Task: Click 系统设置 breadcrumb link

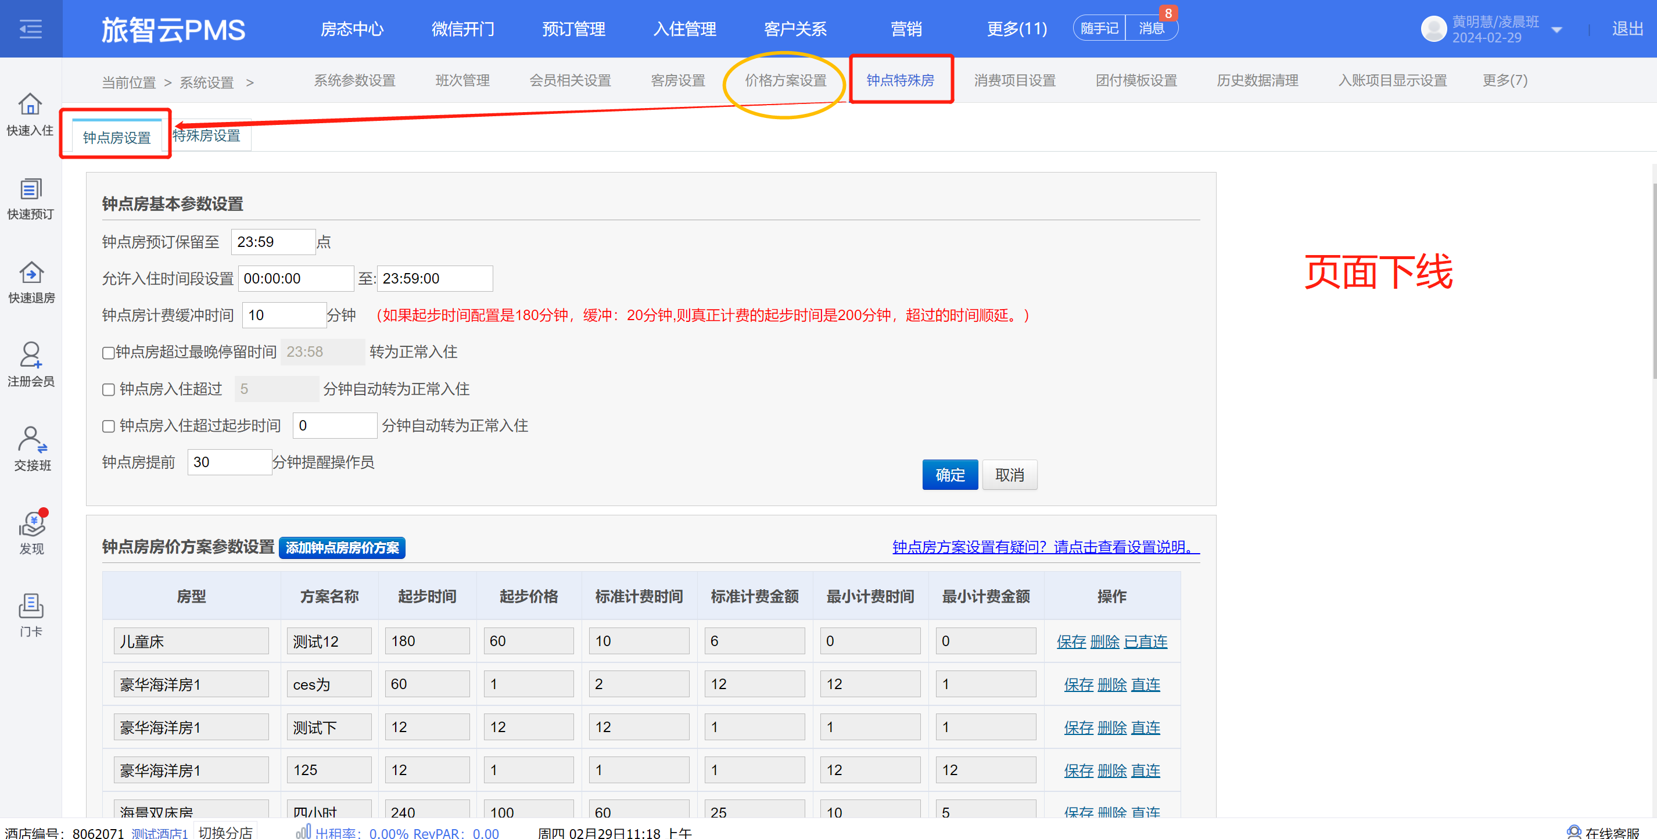Action: coord(206,83)
